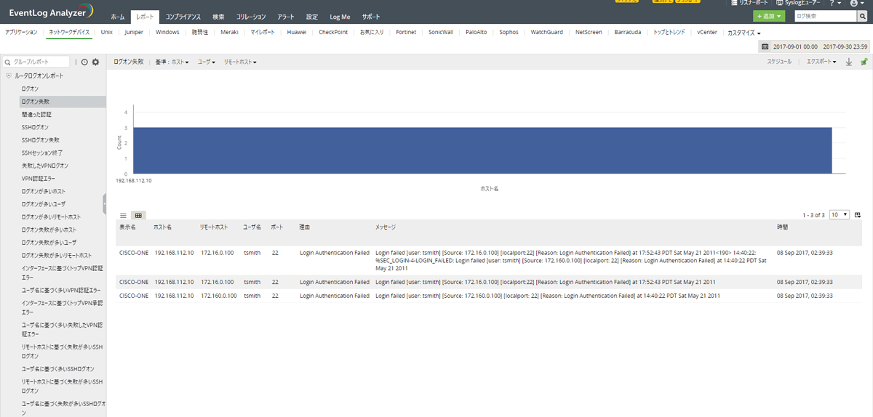Open the 間違った認証 report
The width and height of the screenshot is (873, 417).
point(36,114)
